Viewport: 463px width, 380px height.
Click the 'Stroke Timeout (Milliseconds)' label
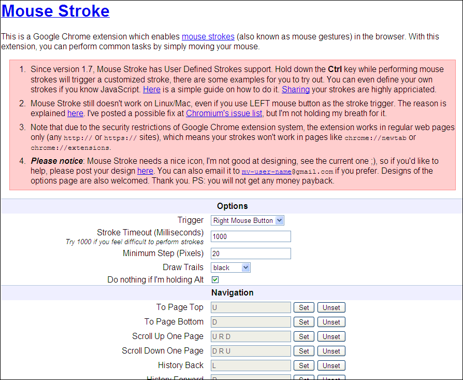150,233
